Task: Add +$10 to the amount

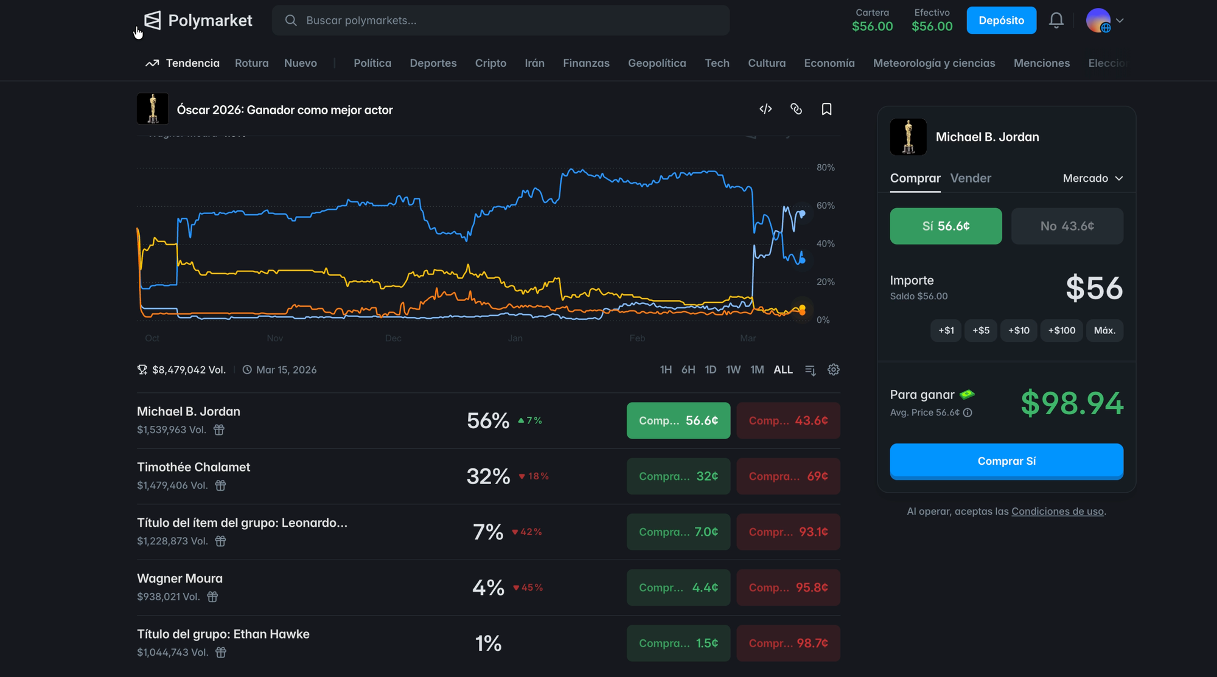Action: pos(1018,330)
